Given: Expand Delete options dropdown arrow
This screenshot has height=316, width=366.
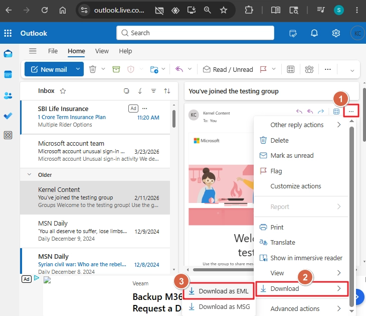Looking at the screenshot, I should tap(103, 69).
